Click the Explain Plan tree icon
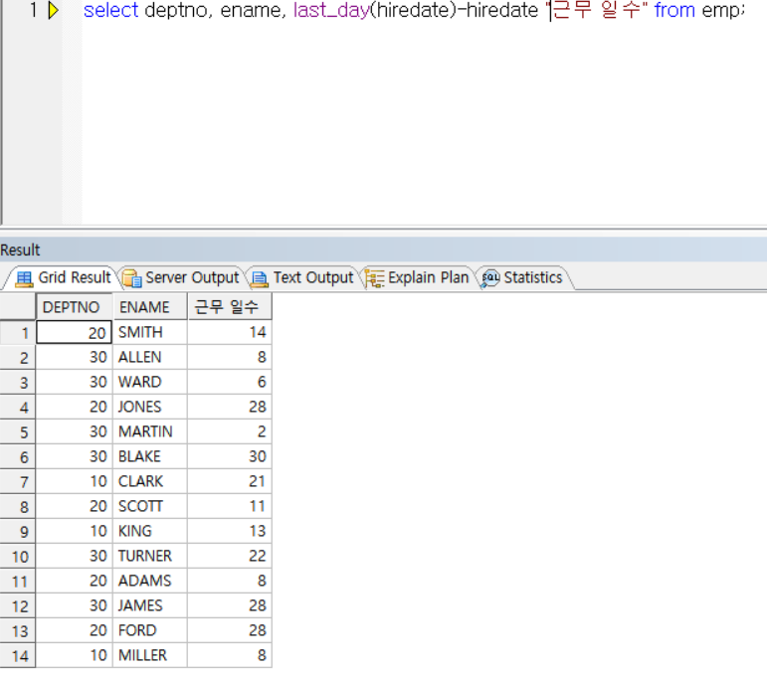Screen dimensions: 767x675 pyautogui.click(x=375, y=278)
